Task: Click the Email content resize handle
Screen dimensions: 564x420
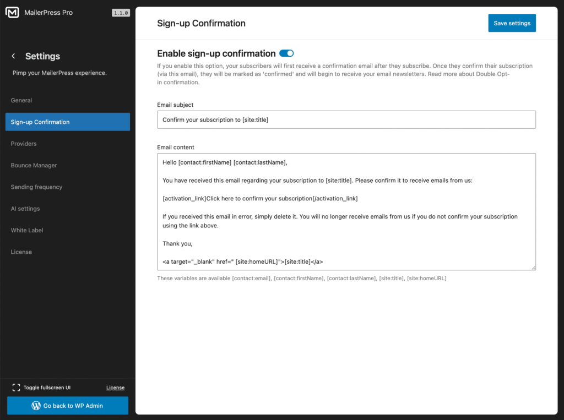Action: 533,268
